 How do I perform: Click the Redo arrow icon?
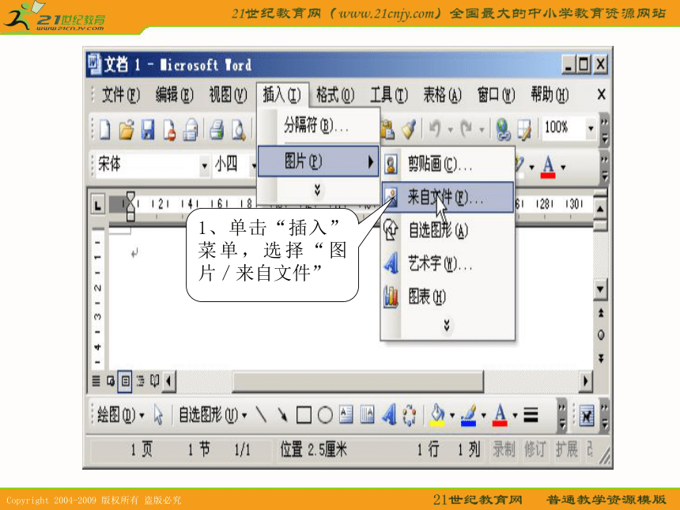coord(467,129)
